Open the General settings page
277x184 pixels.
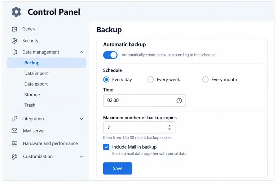point(30,29)
